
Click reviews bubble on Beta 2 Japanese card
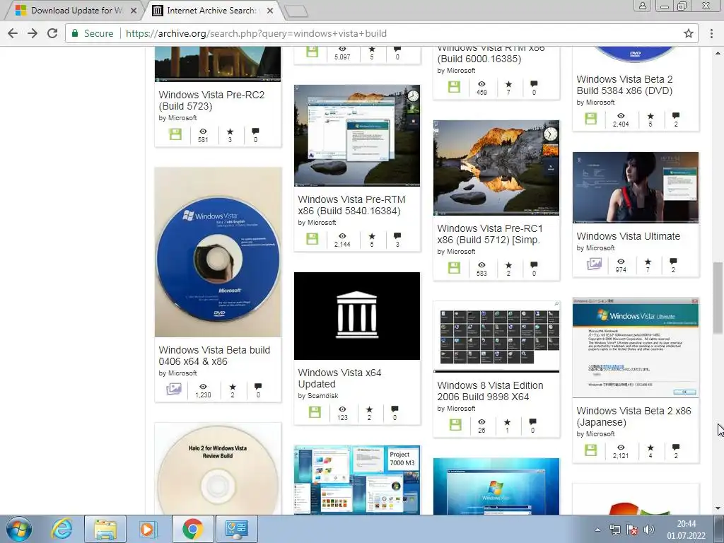click(x=676, y=447)
